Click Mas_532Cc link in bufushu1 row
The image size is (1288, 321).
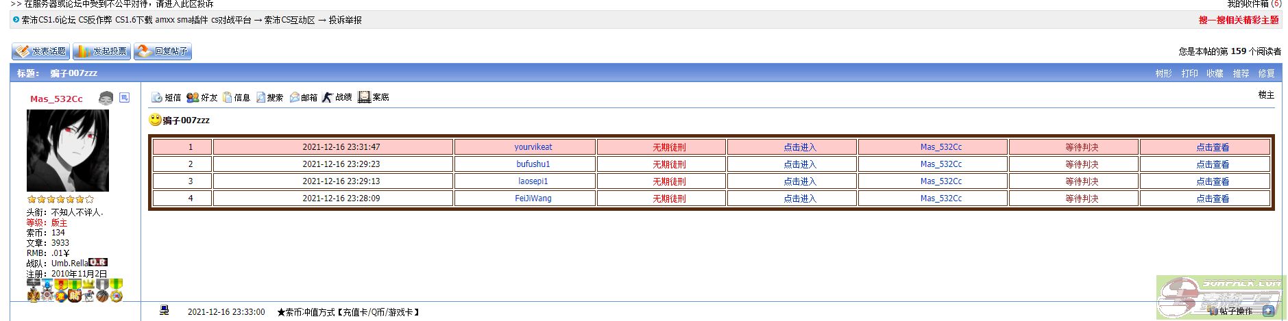pos(941,164)
